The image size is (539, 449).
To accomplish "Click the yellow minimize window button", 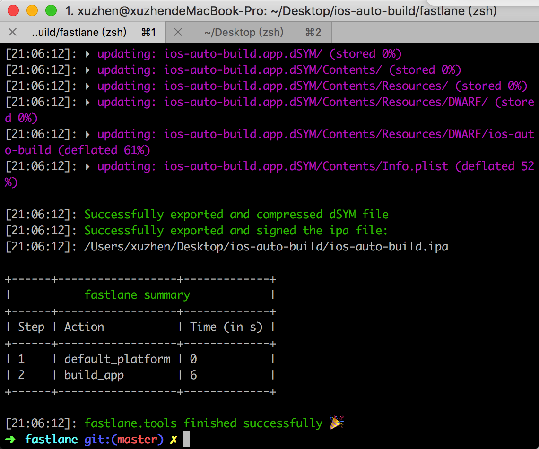I will click(x=32, y=10).
